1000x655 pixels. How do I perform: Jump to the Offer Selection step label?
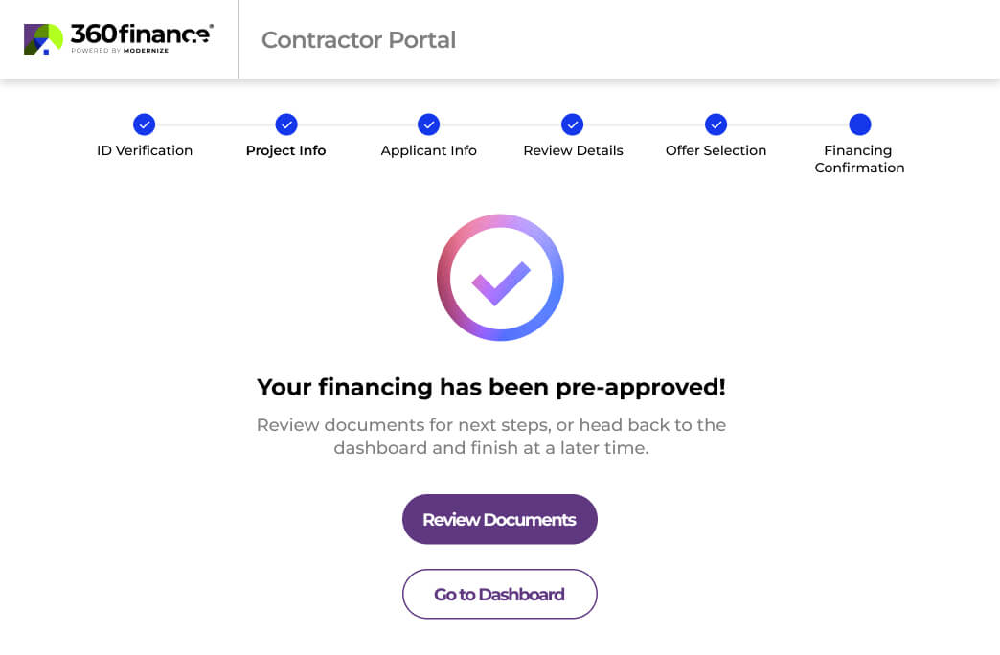pos(716,150)
